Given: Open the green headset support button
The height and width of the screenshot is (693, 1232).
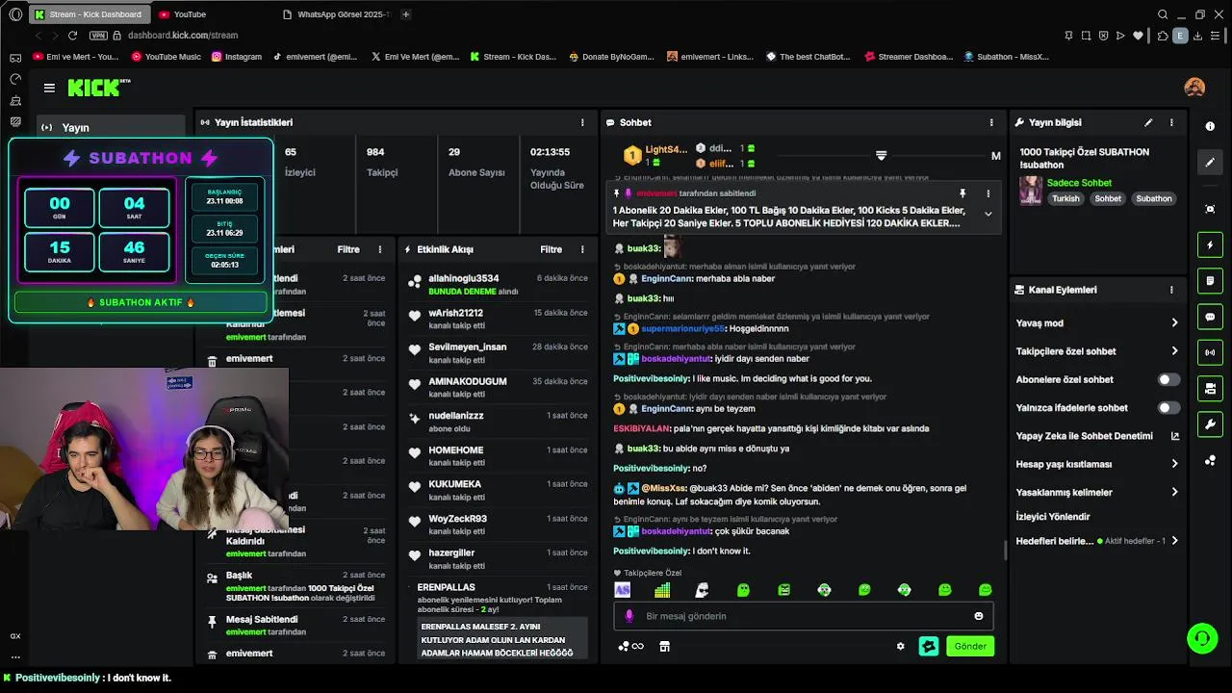Looking at the screenshot, I should 1201,637.
